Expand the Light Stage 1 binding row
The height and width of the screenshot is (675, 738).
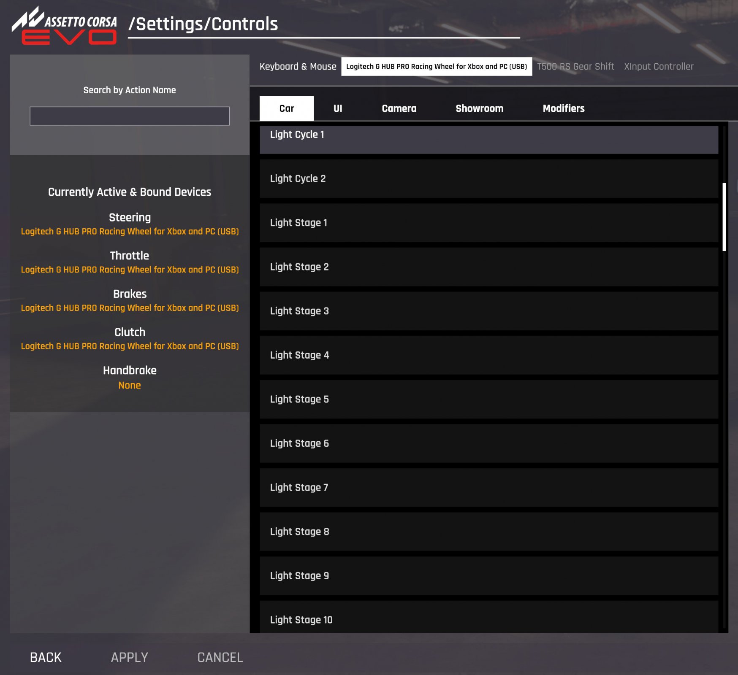pos(488,223)
